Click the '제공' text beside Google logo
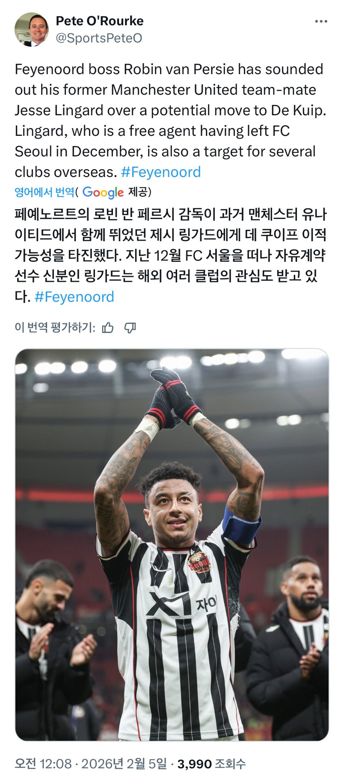 point(138,192)
